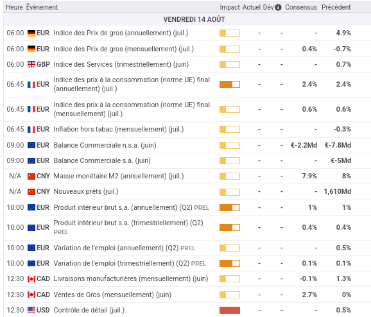The width and height of the screenshot is (371, 317).
Task: Click US flag on Contrôle de détail row
Action: coord(31,310)
